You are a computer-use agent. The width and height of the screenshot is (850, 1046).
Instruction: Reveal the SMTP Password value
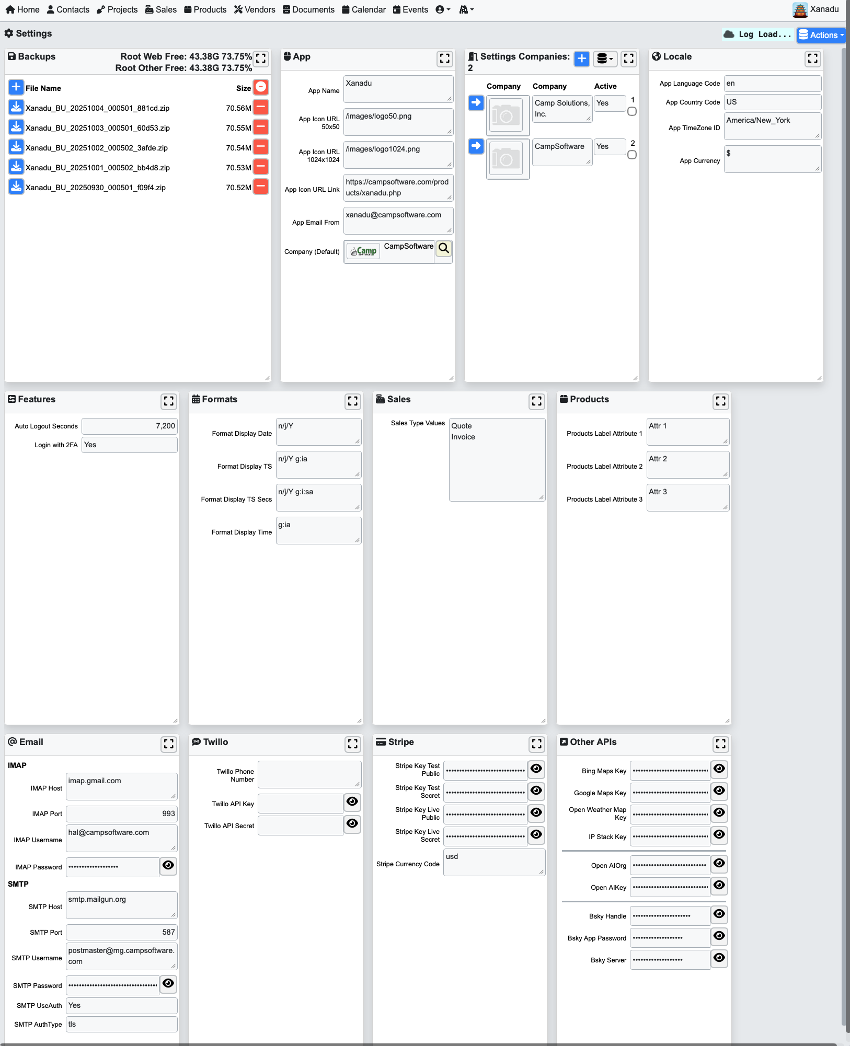click(168, 984)
